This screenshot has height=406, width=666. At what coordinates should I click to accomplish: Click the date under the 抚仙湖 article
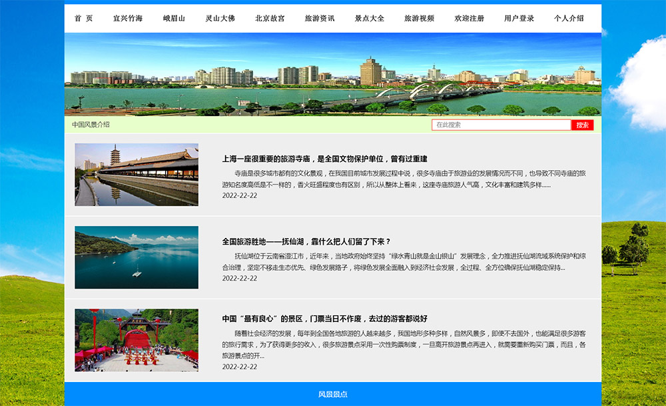240,278
